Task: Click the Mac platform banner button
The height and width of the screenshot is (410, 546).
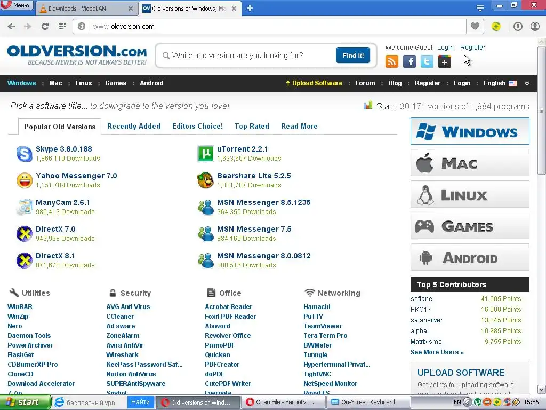Action: pos(470,163)
